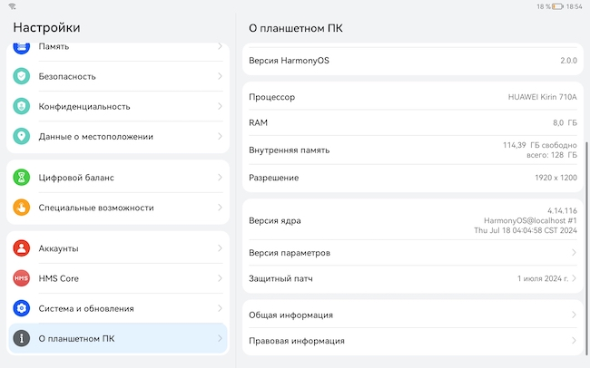The width and height of the screenshot is (590, 368).
Task: Tap the RAM label
Action: point(258,122)
